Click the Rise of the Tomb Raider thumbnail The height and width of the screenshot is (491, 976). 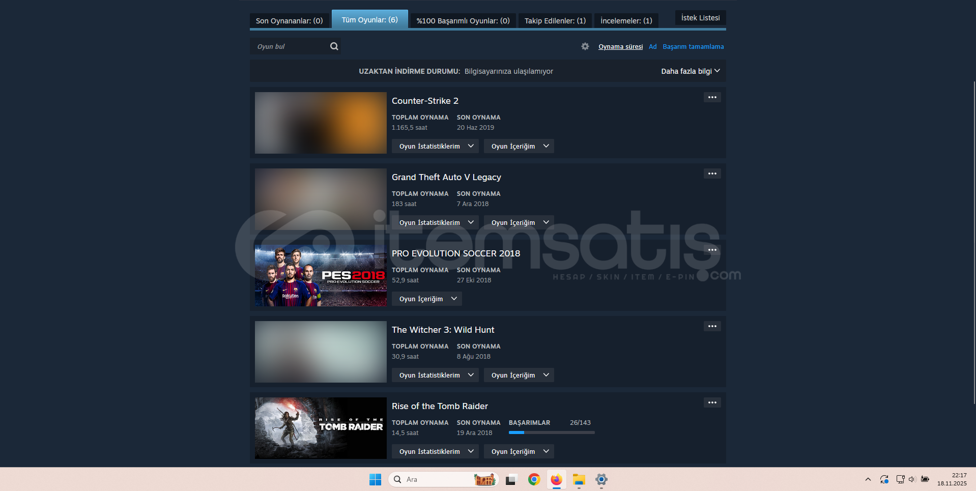(x=321, y=428)
